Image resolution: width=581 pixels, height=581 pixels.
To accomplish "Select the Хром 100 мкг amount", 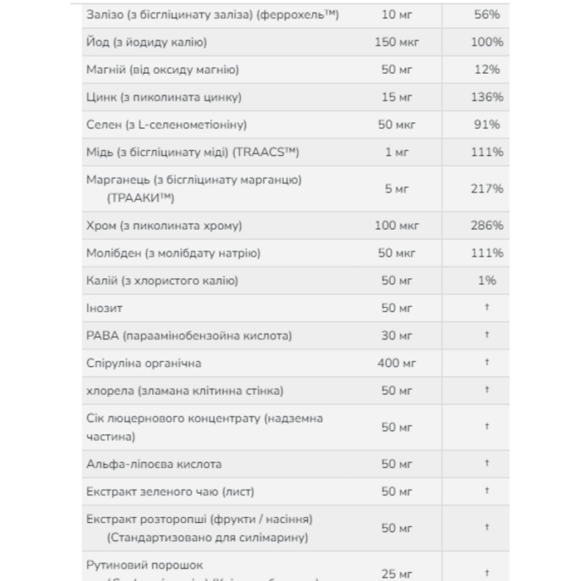I will [397, 226].
